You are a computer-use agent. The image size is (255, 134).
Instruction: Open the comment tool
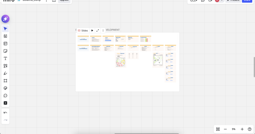[x=5, y=96]
